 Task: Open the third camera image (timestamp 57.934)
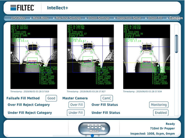[147, 57]
